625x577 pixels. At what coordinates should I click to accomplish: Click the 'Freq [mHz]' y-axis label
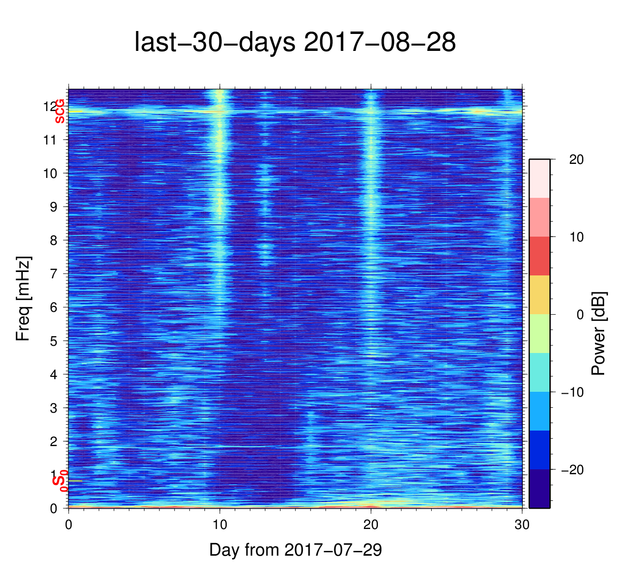tap(23, 299)
